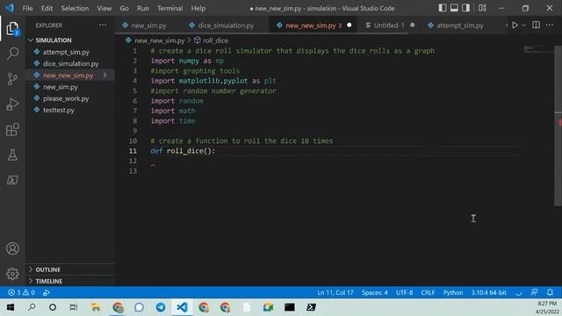Toggle the secondary side bar layout button

(x=465, y=8)
